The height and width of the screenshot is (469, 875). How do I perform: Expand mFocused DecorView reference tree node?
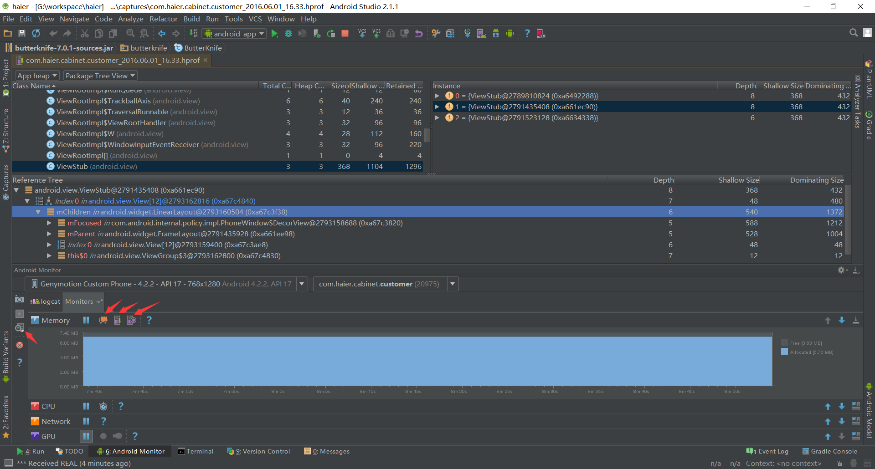point(49,223)
